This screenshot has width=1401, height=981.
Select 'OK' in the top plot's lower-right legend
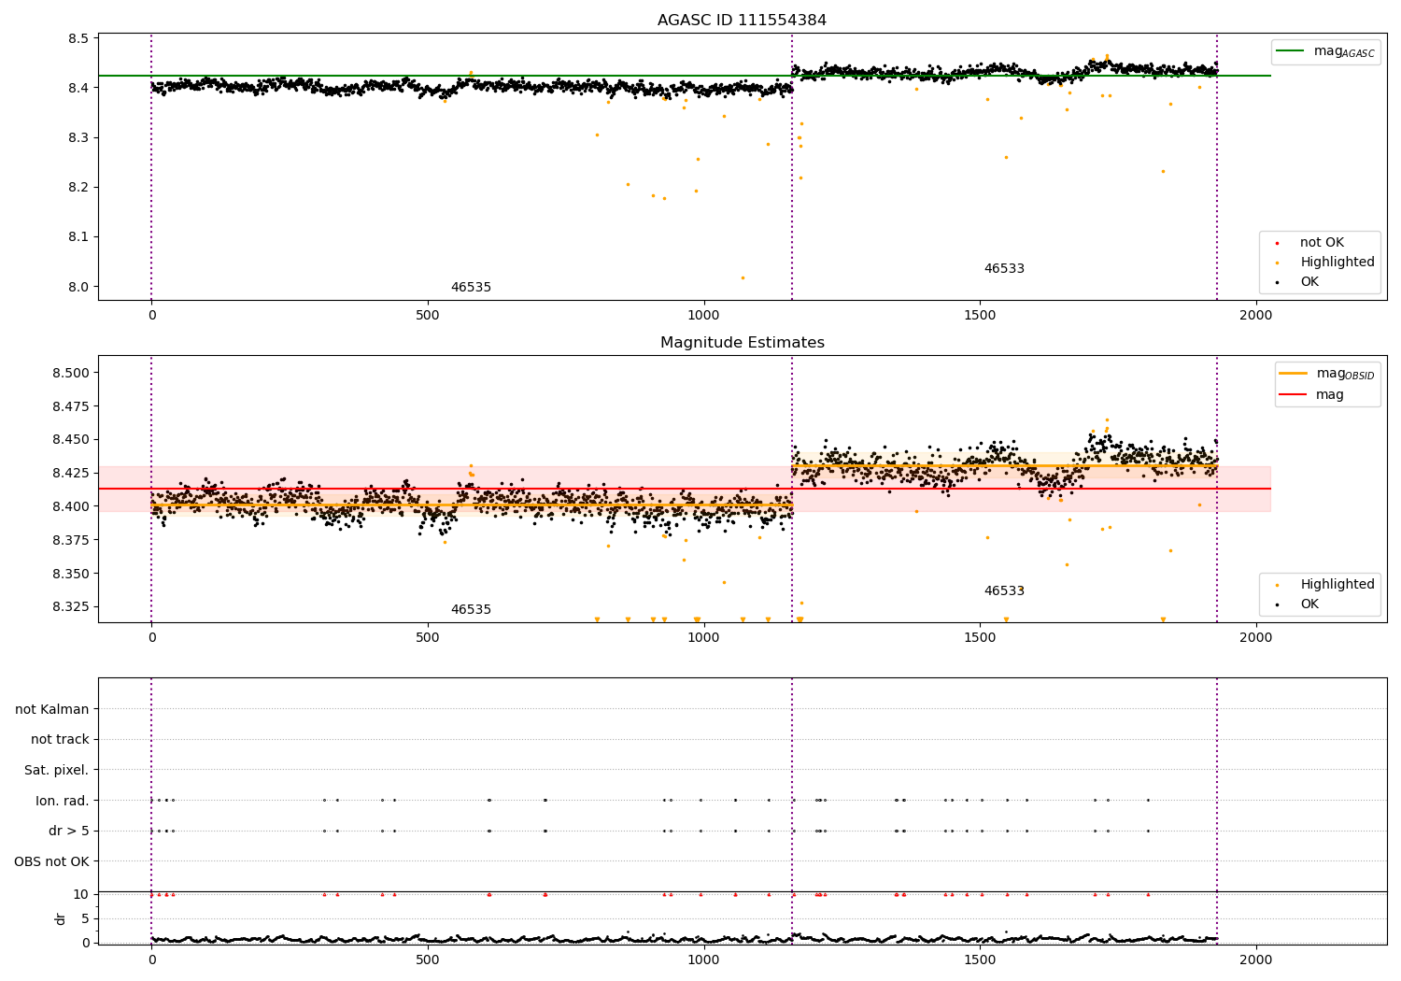1309,282
